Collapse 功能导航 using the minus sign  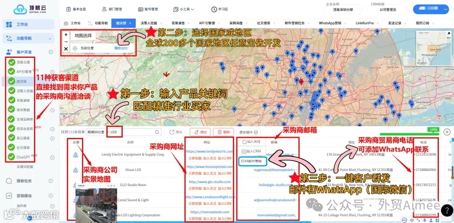coord(50,39)
